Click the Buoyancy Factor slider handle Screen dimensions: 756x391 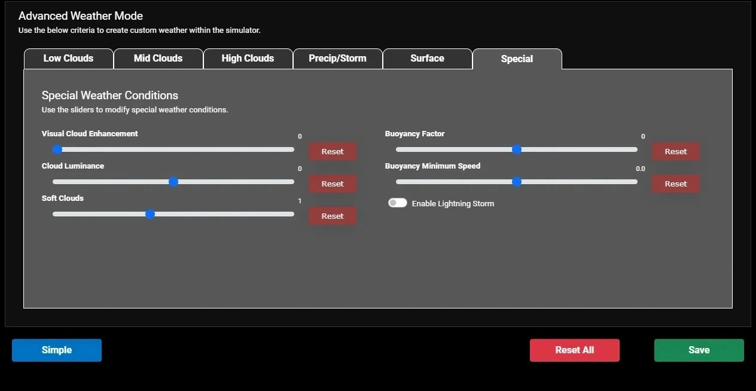[517, 149]
